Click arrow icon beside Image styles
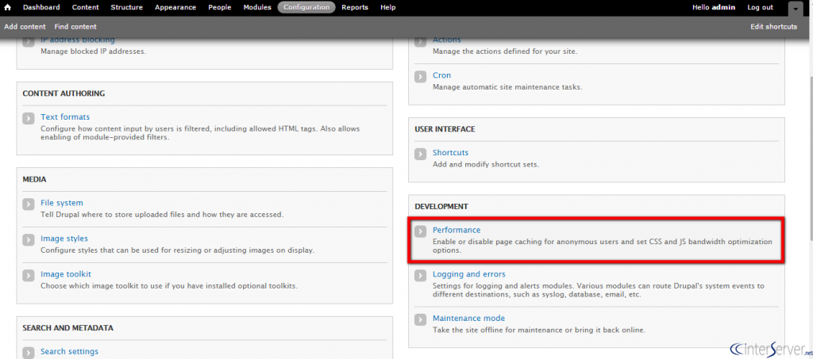813x359 pixels. click(29, 240)
